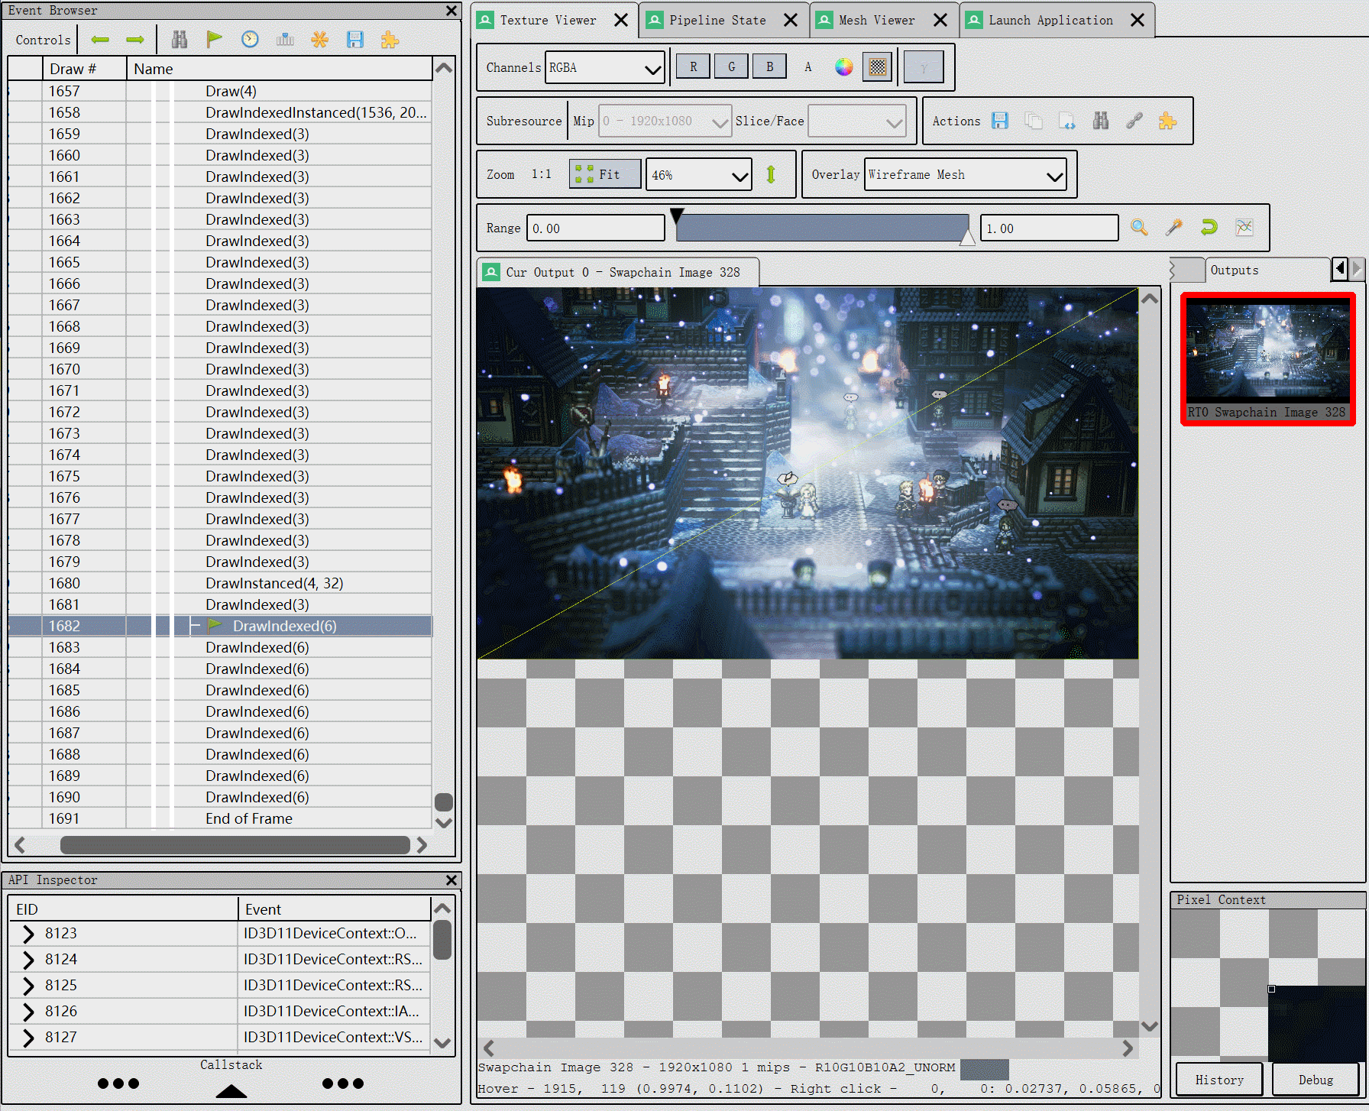Click the puzzle piece icon in Actions group
This screenshot has height=1111, width=1369.
coord(1168,121)
